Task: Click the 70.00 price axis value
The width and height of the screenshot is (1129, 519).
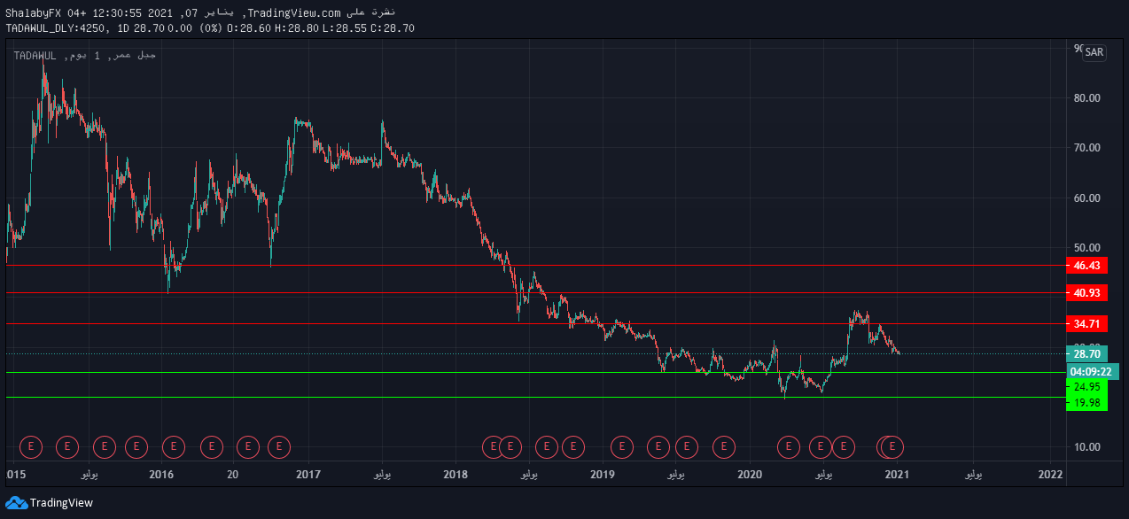Action: [x=1086, y=147]
